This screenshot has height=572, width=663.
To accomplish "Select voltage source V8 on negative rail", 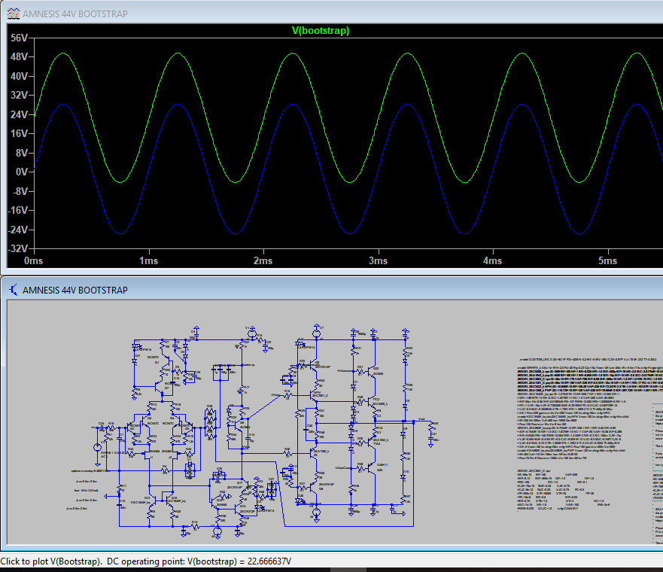I will point(316,513).
